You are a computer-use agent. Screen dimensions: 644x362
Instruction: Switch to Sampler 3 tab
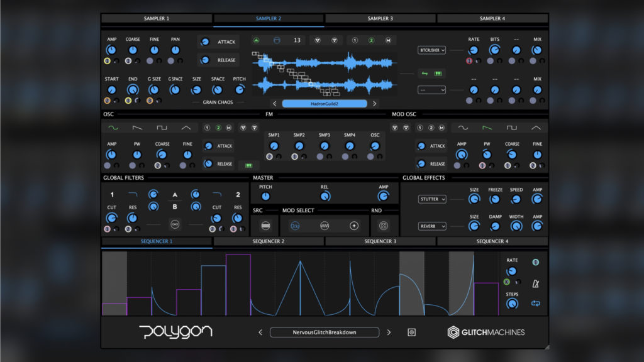[380, 18]
